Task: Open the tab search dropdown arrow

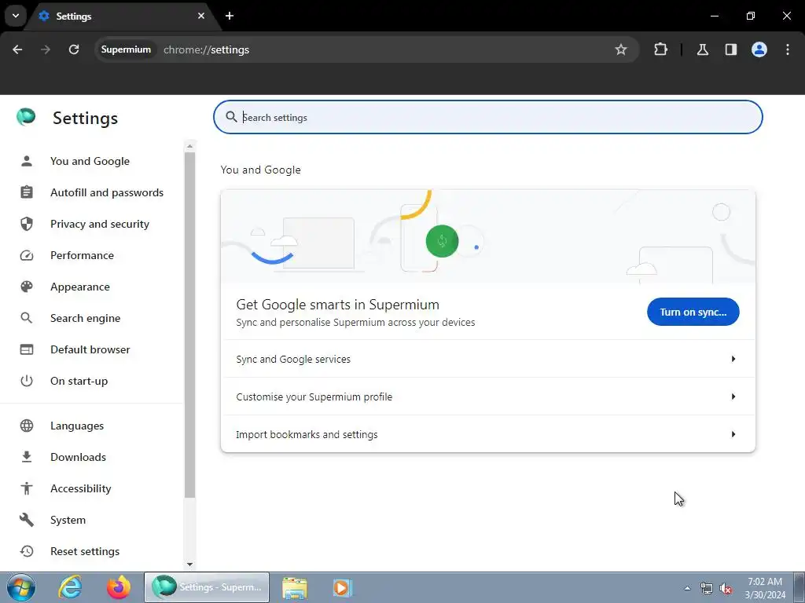Action: (16, 16)
